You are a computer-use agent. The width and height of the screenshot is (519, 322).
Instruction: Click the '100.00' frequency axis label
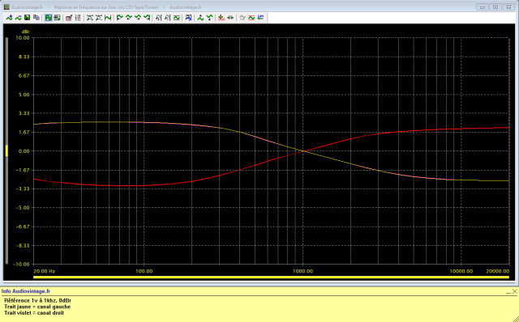pyautogui.click(x=144, y=271)
